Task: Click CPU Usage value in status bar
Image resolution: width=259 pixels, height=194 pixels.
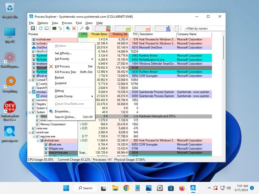Action: (41, 160)
